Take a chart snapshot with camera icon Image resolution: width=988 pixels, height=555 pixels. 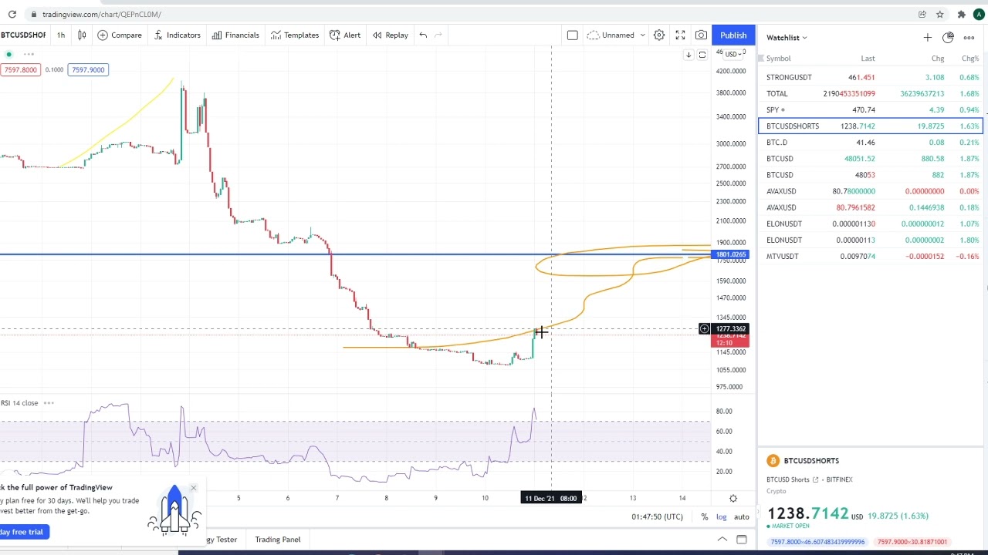pyautogui.click(x=701, y=35)
